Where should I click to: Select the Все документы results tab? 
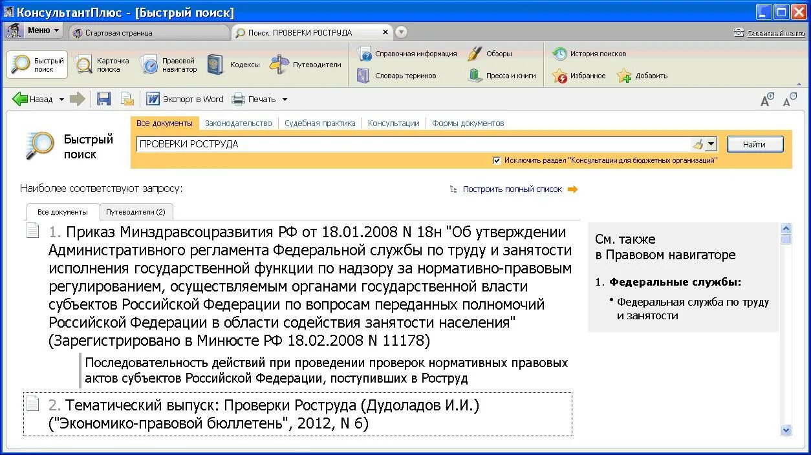[x=63, y=212]
